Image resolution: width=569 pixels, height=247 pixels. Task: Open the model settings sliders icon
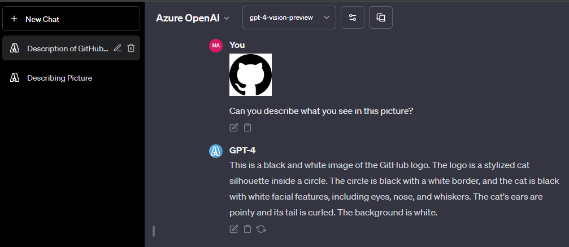[x=353, y=17]
